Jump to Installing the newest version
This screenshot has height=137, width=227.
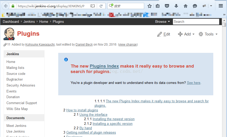113,119
